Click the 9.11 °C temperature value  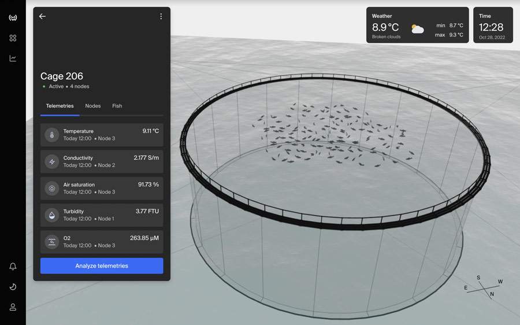[151, 131]
